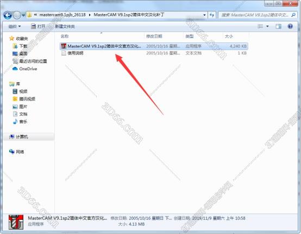The width and height of the screenshot is (301, 234).
Task: Click the 最近访问的位置 icon
Action: (15, 61)
